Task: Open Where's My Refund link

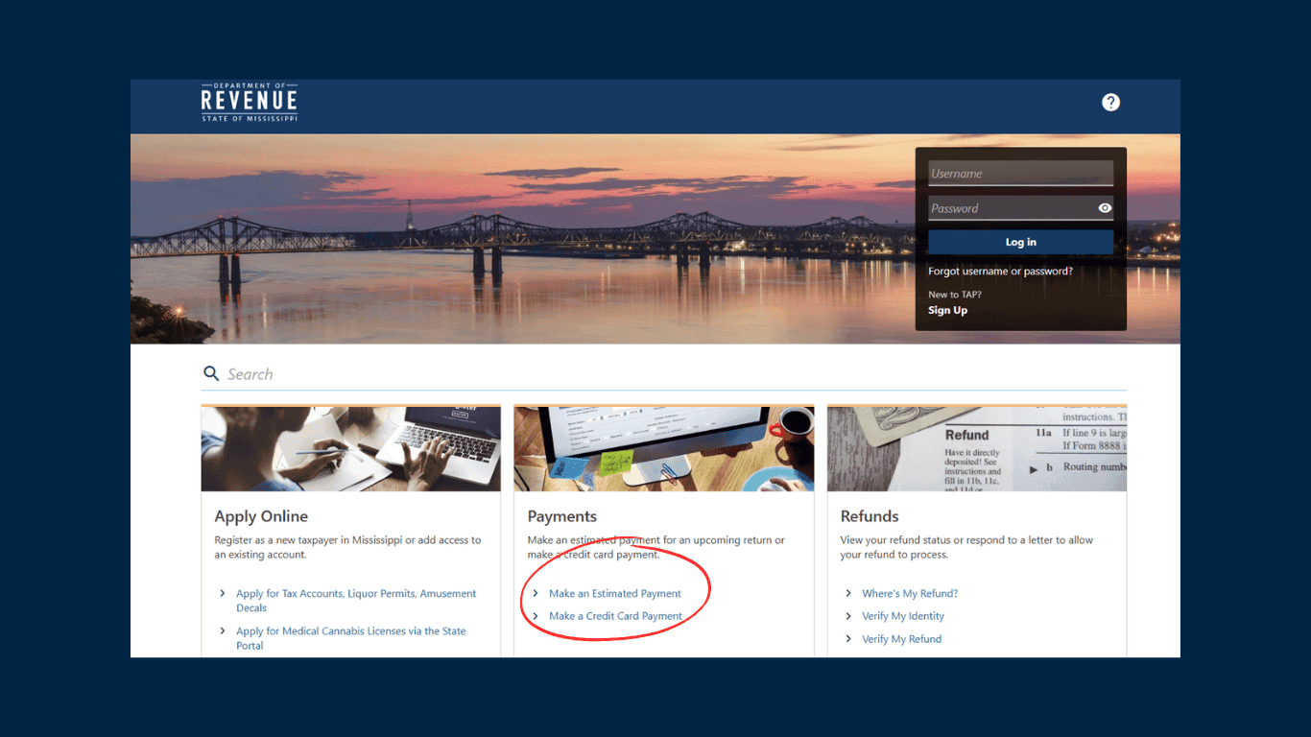Action: point(910,594)
